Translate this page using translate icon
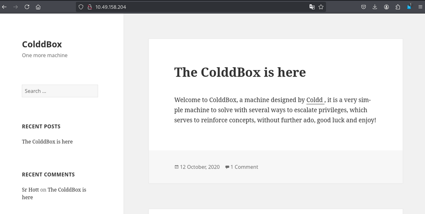425x214 pixels. point(312,7)
